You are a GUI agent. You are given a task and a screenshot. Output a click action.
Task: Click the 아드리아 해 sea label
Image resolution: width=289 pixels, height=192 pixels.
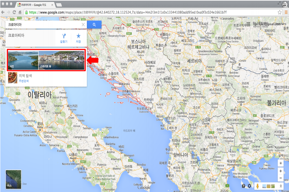(129, 131)
